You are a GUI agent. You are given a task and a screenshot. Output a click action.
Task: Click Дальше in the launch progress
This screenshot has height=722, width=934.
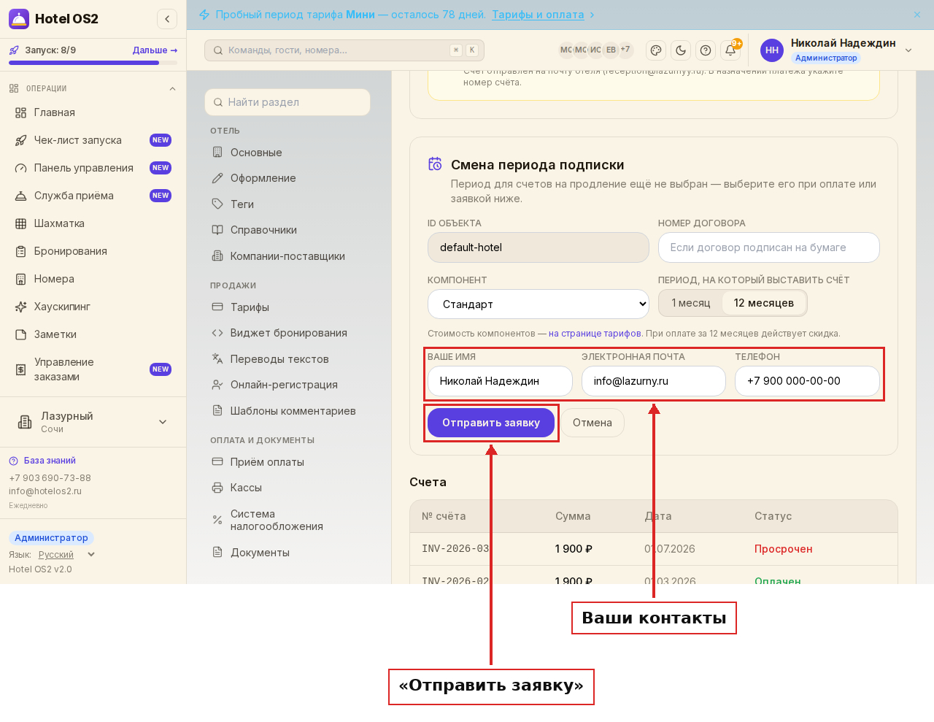tap(155, 50)
